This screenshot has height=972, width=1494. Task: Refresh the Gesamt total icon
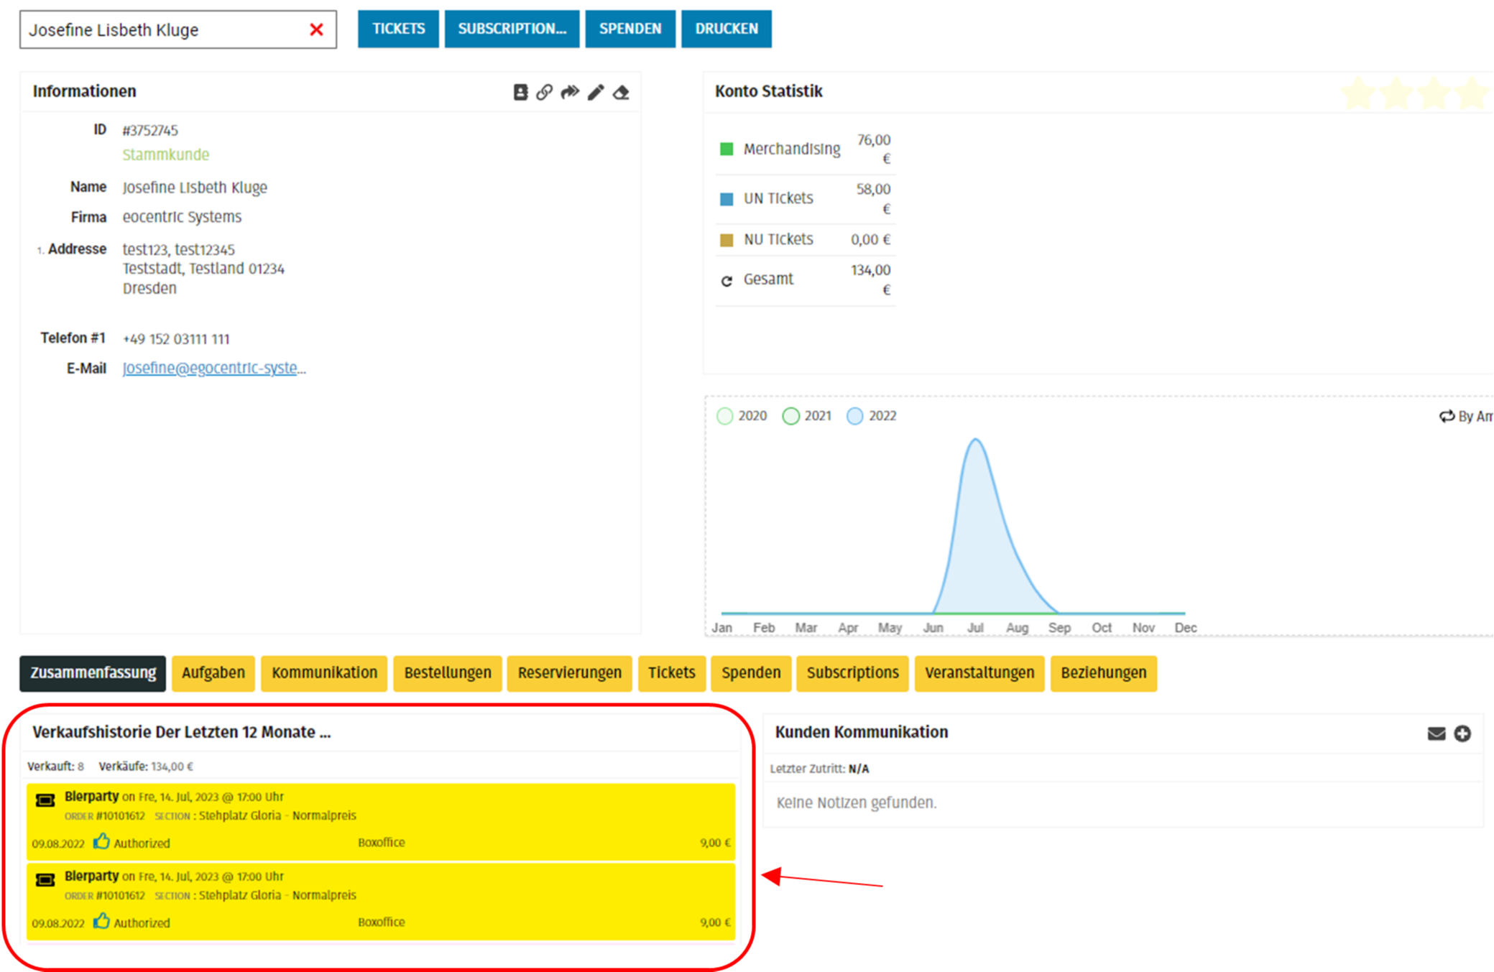coord(727,280)
